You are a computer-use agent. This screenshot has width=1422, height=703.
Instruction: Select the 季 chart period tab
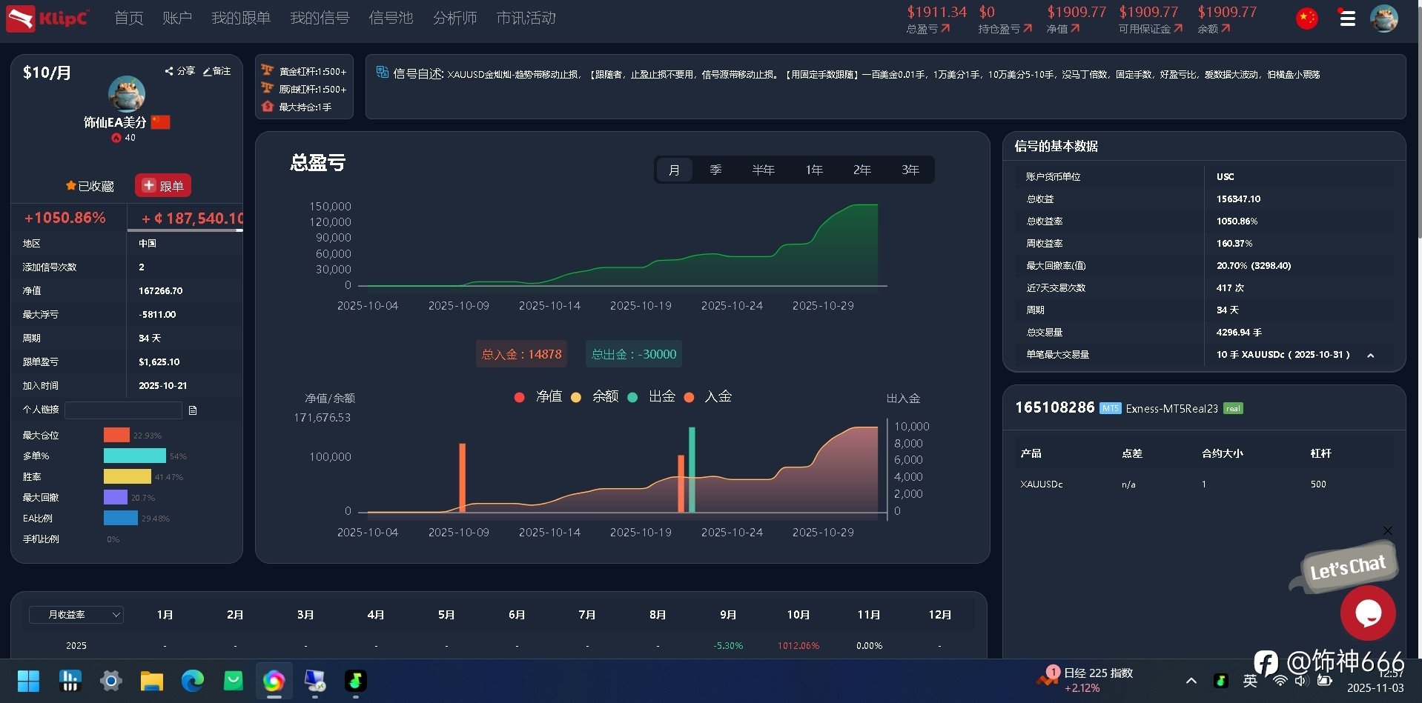tap(715, 170)
